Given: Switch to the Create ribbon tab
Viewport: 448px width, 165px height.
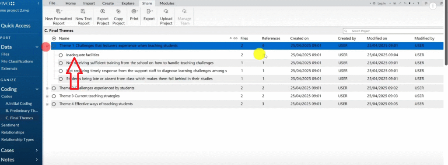Looking at the screenshot, I should [108, 3].
